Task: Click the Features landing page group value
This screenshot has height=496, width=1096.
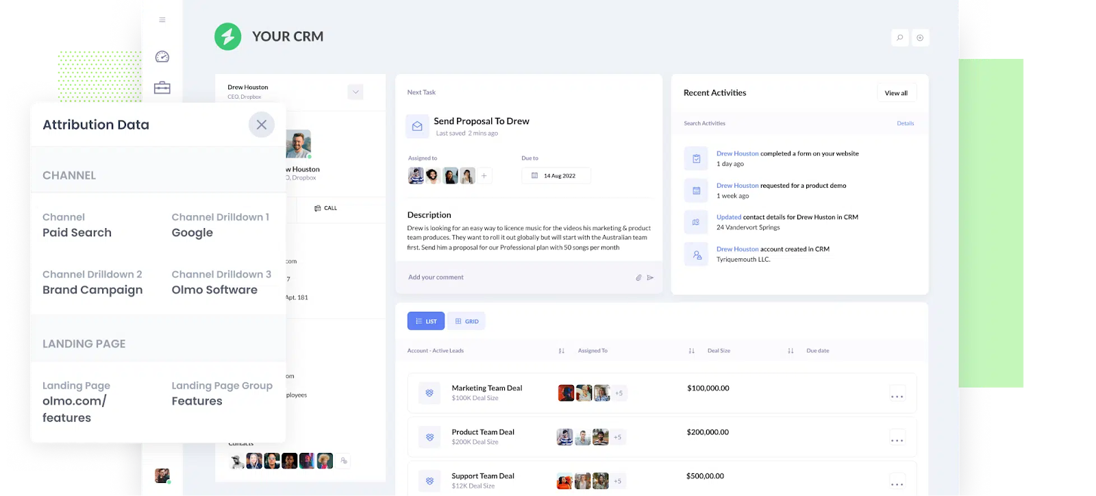Action: (197, 401)
